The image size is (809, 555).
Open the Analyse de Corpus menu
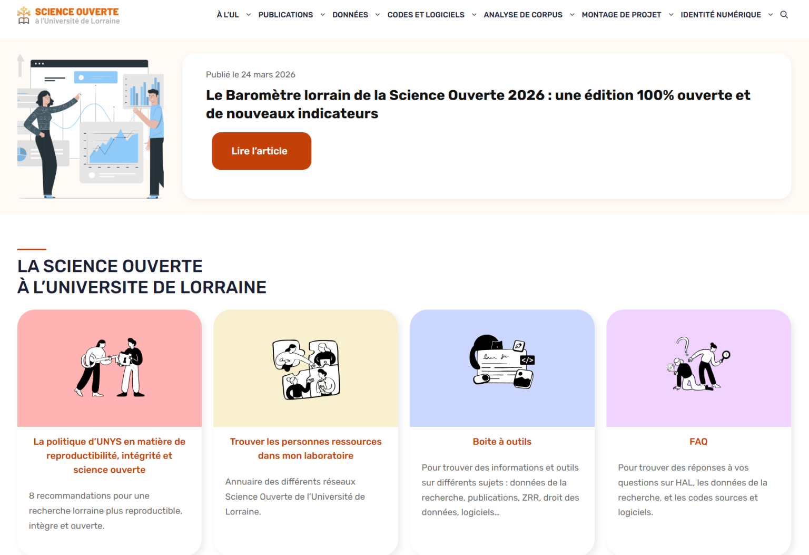tap(522, 15)
